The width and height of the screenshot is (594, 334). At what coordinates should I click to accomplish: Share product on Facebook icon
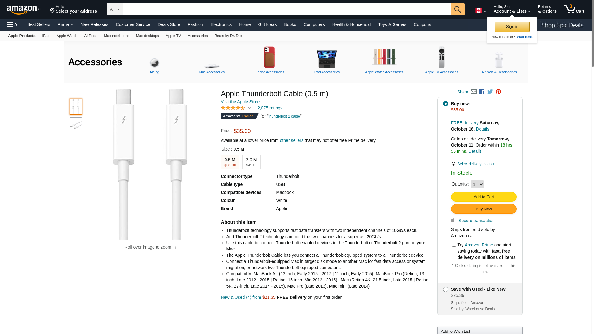(x=482, y=92)
